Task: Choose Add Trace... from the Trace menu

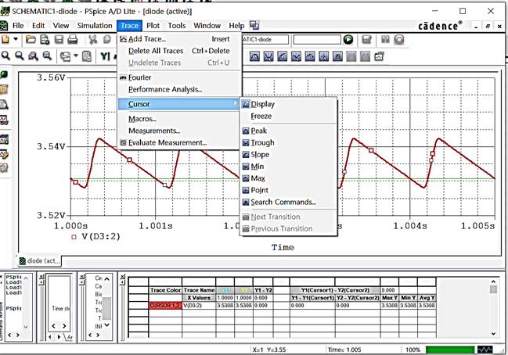Action: tap(178, 39)
